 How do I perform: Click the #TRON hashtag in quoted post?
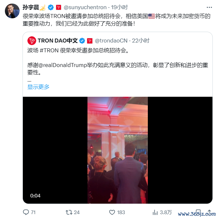(49, 50)
